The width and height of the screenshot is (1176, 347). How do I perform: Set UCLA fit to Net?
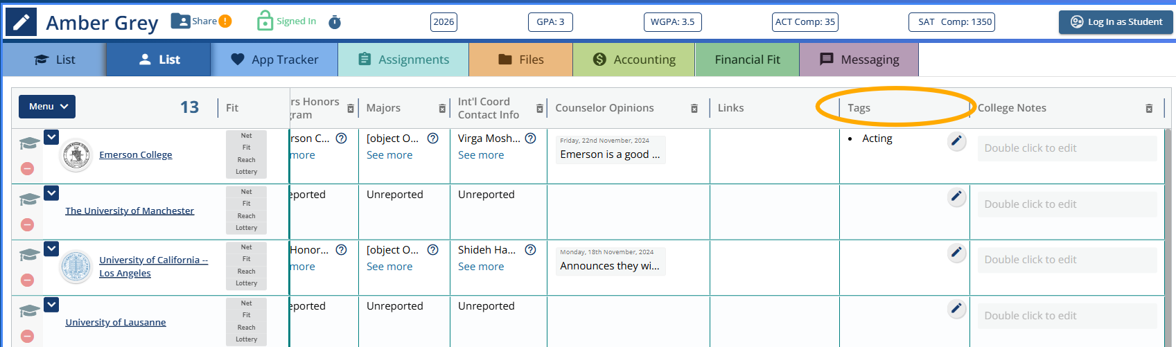[x=246, y=247]
